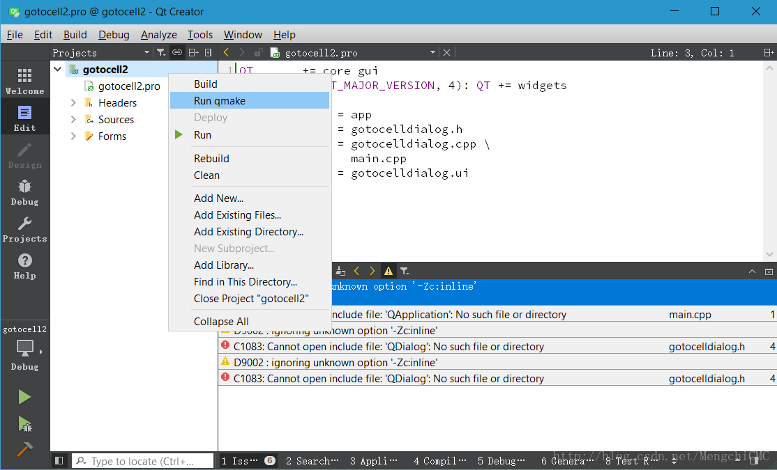Open Projects mode with wrench icon
The height and width of the screenshot is (470, 777).
[24, 228]
